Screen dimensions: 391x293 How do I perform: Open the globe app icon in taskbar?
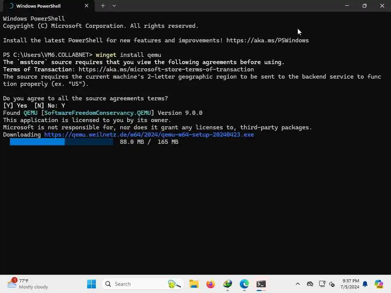tap(228, 284)
